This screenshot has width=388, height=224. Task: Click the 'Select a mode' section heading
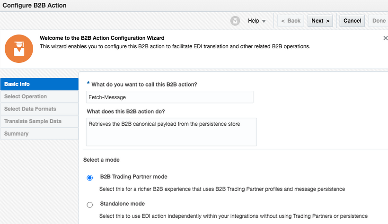[101, 160]
